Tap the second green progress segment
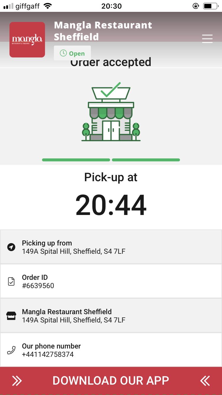 coord(146,160)
